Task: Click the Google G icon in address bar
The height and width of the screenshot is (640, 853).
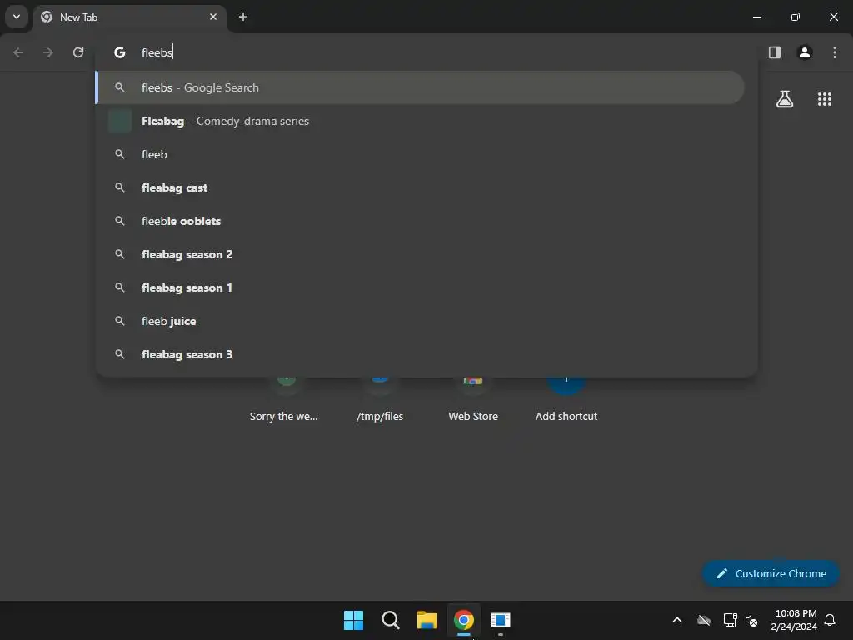Action: click(x=120, y=52)
